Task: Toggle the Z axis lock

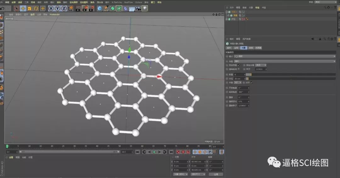Action: (64, 9)
